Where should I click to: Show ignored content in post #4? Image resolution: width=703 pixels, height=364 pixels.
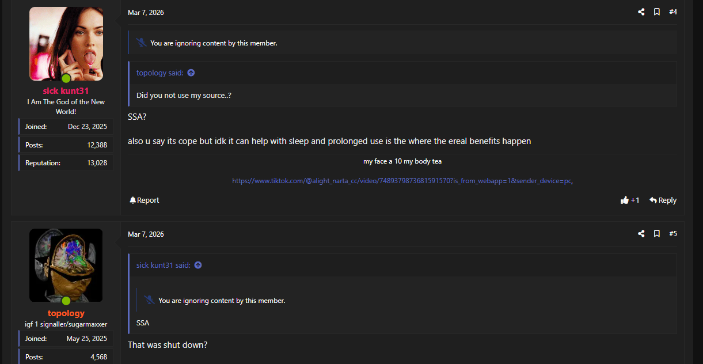(x=214, y=43)
